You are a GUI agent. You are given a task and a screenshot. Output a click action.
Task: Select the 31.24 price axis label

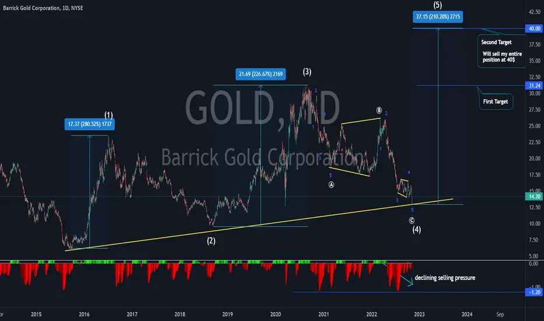(x=534, y=85)
